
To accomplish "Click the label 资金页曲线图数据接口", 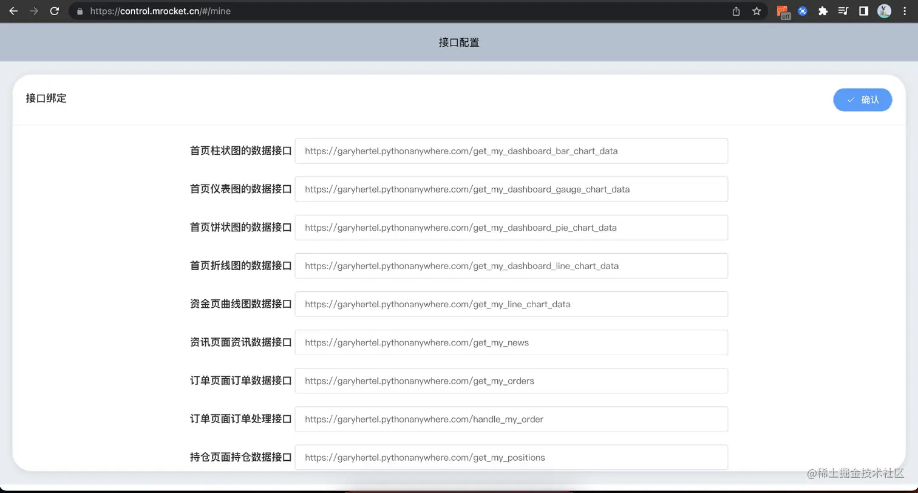I will pyautogui.click(x=241, y=304).
